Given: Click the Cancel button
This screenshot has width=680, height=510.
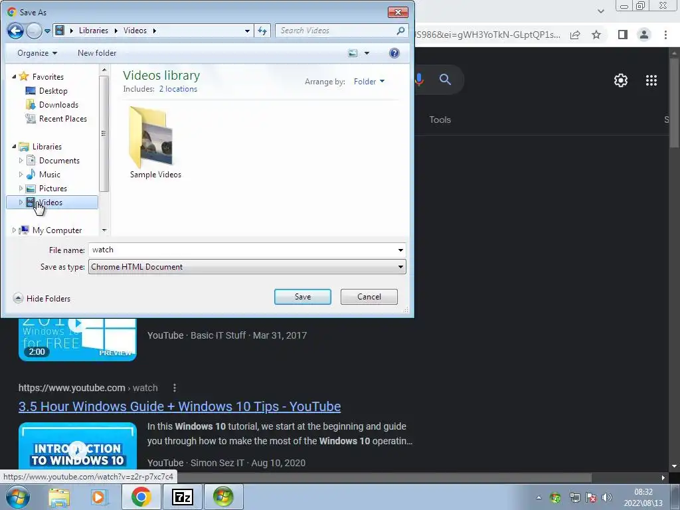Looking at the screenshot, I should (x=369, y=297).
